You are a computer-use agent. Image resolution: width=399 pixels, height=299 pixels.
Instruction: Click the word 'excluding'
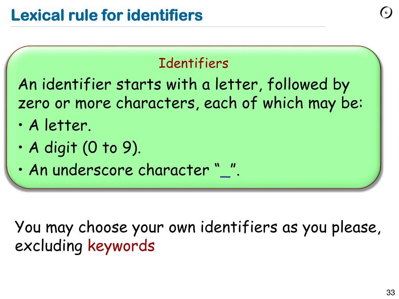tap(49, 246)
